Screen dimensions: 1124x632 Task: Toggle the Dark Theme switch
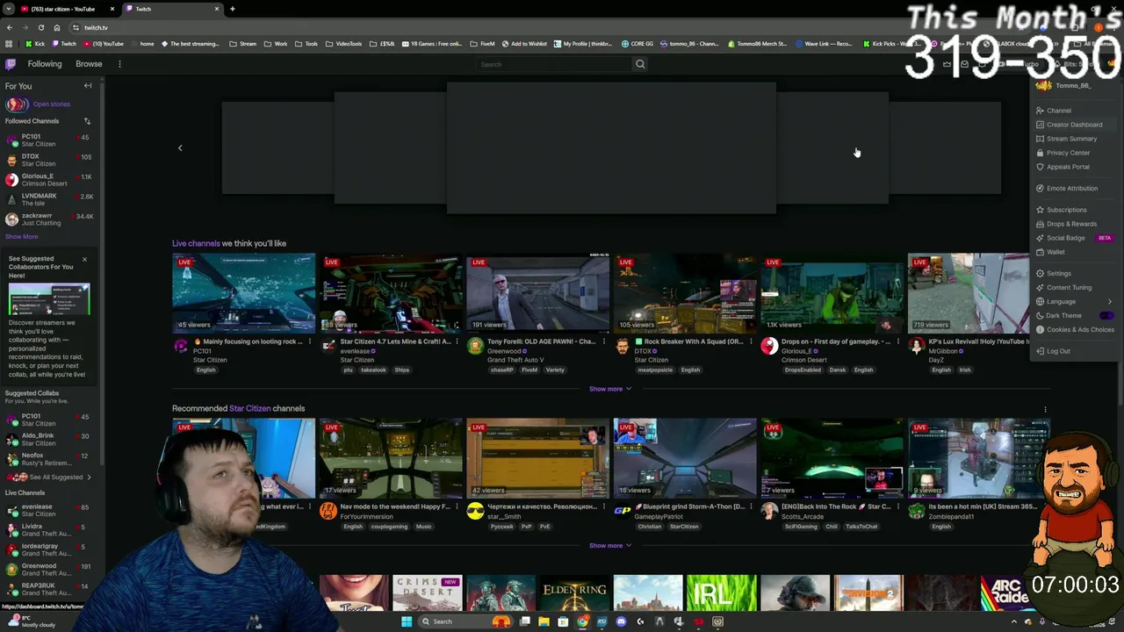click(x=1106, y=316)
